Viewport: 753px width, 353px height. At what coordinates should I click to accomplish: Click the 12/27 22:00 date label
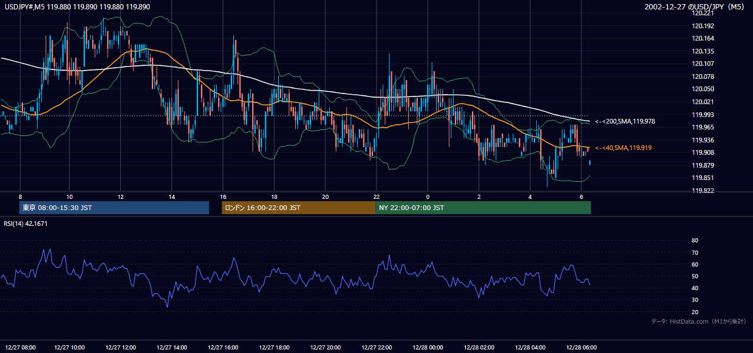click(x=376, y=347)
